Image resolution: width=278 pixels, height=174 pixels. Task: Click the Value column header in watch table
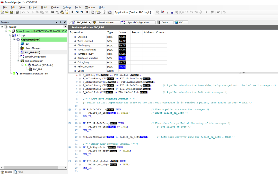123,32
